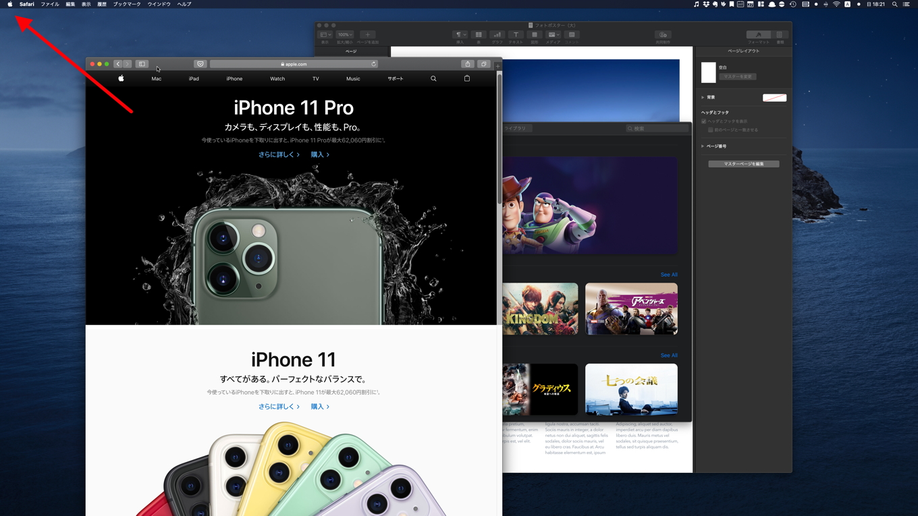Viewport: 918px width, 516px height.
Task: Open Notification Center from the menu bar
Action: pos(907,4)
